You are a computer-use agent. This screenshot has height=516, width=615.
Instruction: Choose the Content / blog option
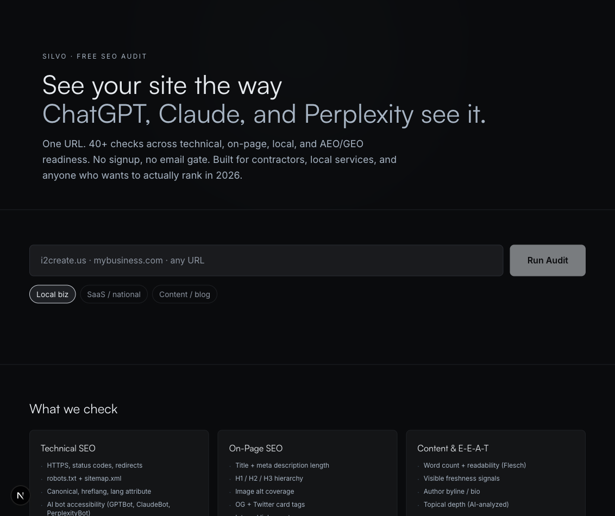coord(185,294)
